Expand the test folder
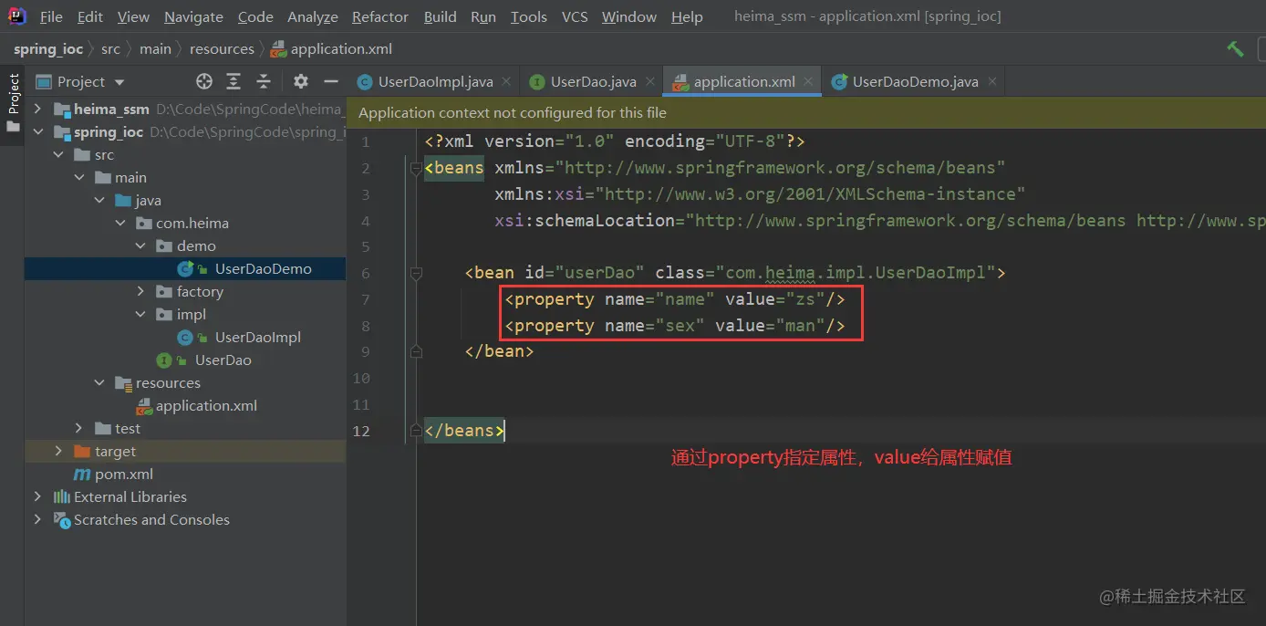The width and height of the screenshot is (1266, 626). click(x=79, y=429)
